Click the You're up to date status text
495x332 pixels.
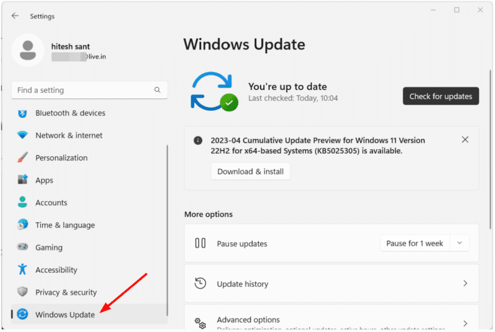[x=287, y=86]
